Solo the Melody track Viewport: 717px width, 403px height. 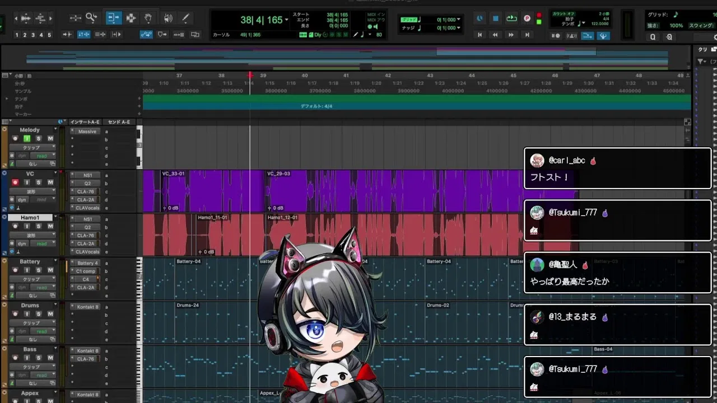coord(39,138)
